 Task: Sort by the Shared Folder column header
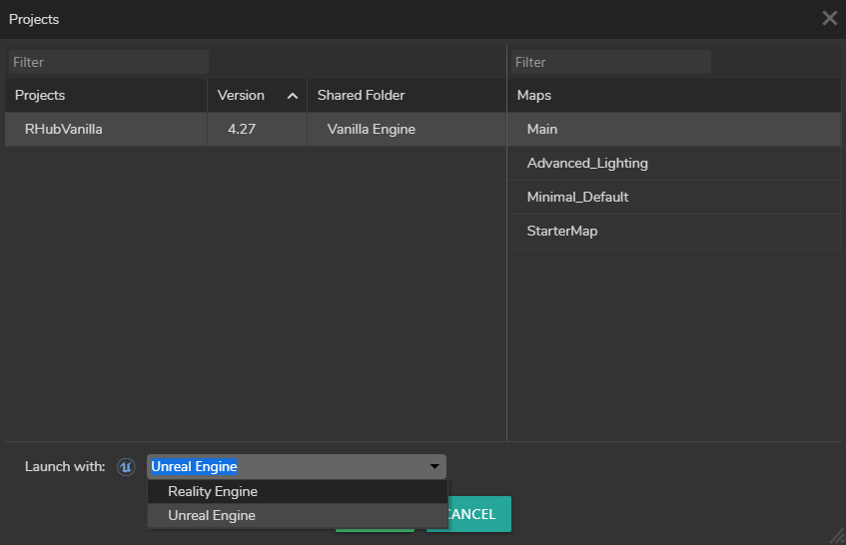click(407, 96)
